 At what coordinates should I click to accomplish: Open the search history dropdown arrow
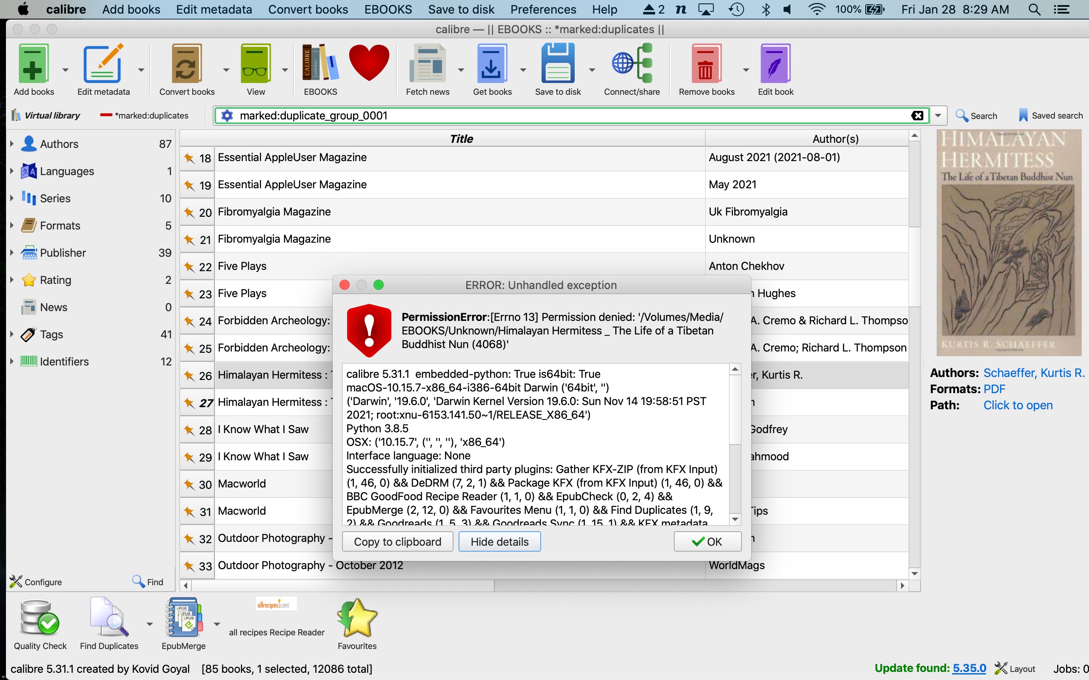(x=938, y=116)
